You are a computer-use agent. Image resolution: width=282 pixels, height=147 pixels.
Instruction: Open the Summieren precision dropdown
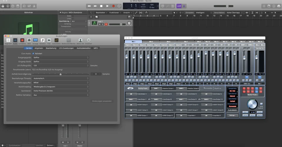(x=60, y=91)
